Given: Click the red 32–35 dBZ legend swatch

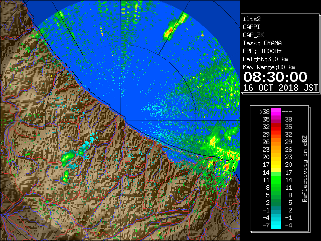Looking at the screenshot, I should coord(276,127).
